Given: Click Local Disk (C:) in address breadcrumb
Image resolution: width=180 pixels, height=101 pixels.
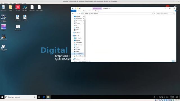Looking at the screenshot, I should [94, 13].
